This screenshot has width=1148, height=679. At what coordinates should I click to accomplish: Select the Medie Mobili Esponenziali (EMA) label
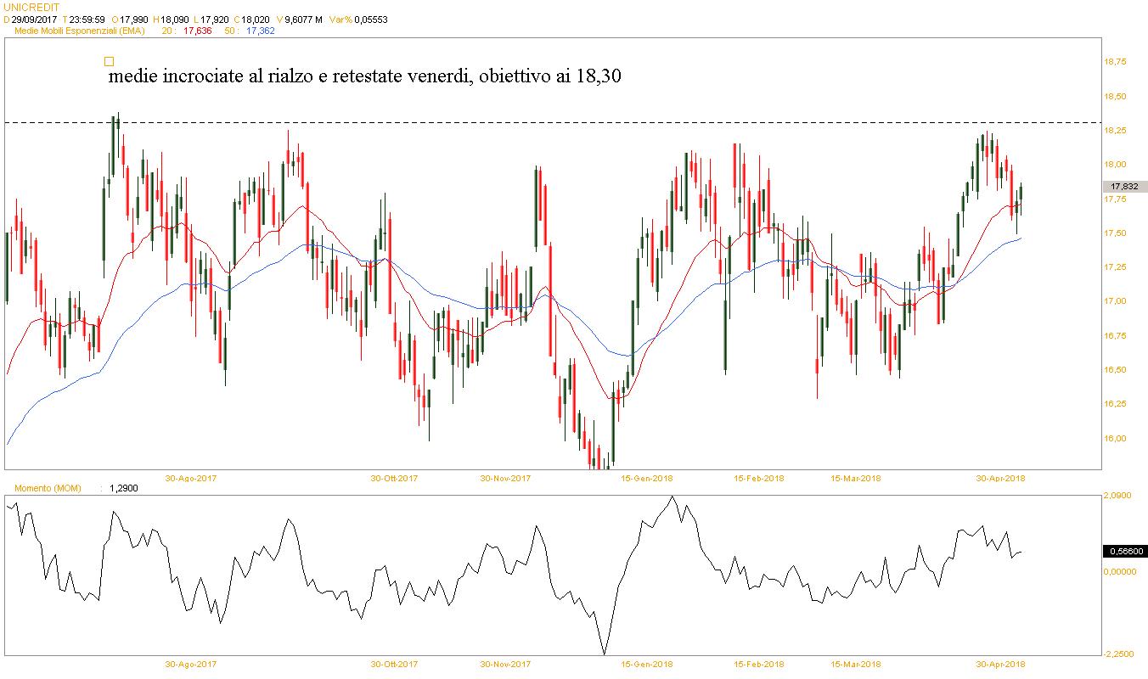pyautogui.click(x=85, y=31)
